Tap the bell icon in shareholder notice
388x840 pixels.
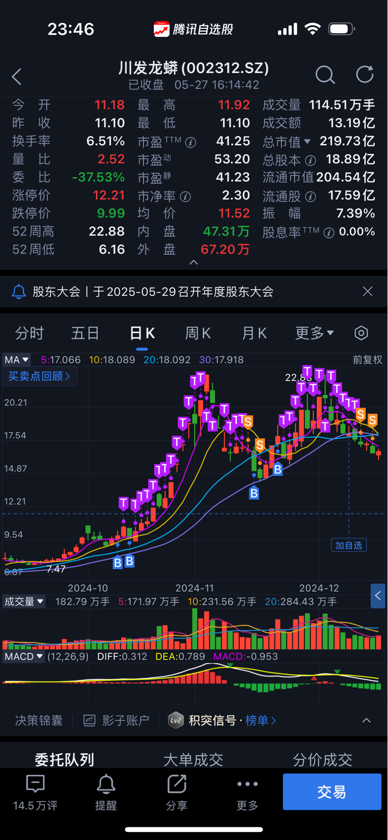(19, 292)
